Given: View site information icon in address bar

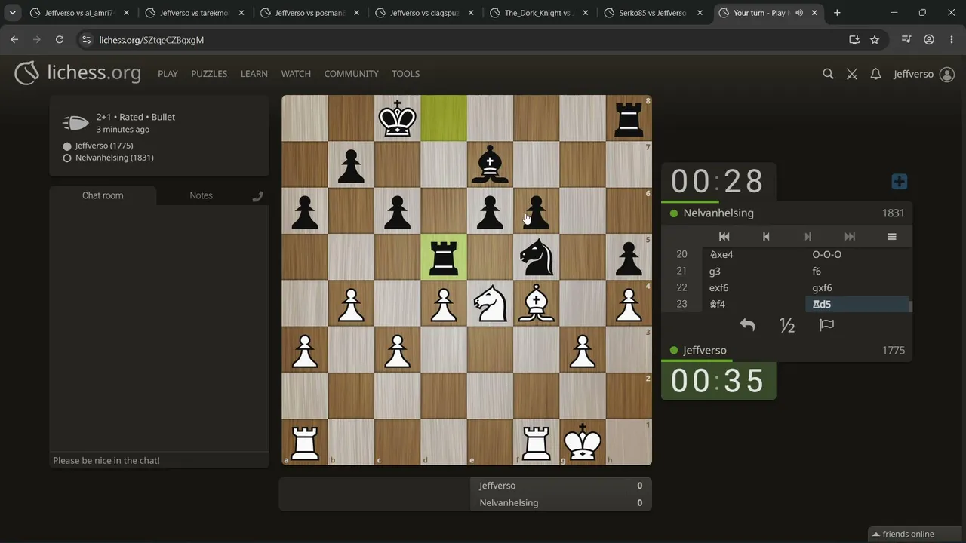Looking at the screenshot, I should click(x=86, y=40).
